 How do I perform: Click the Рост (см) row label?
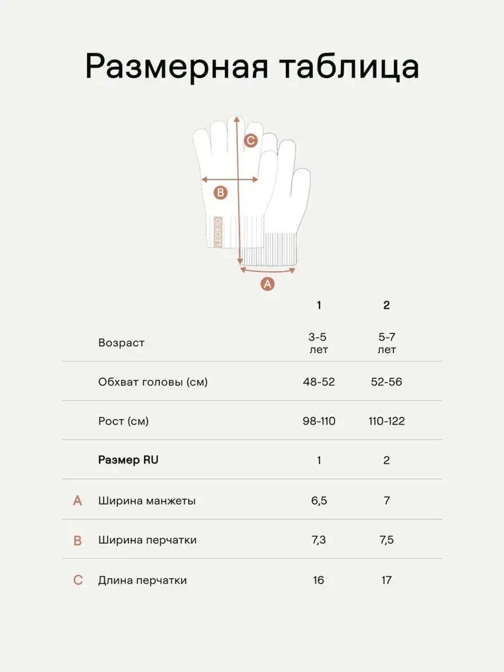pyautogui.click(x=123, y=421)
